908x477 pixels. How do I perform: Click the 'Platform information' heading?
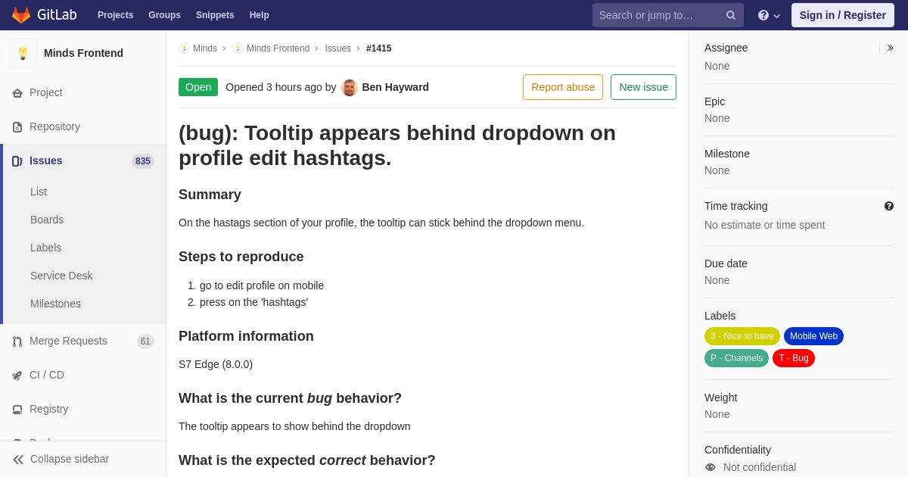246,336
